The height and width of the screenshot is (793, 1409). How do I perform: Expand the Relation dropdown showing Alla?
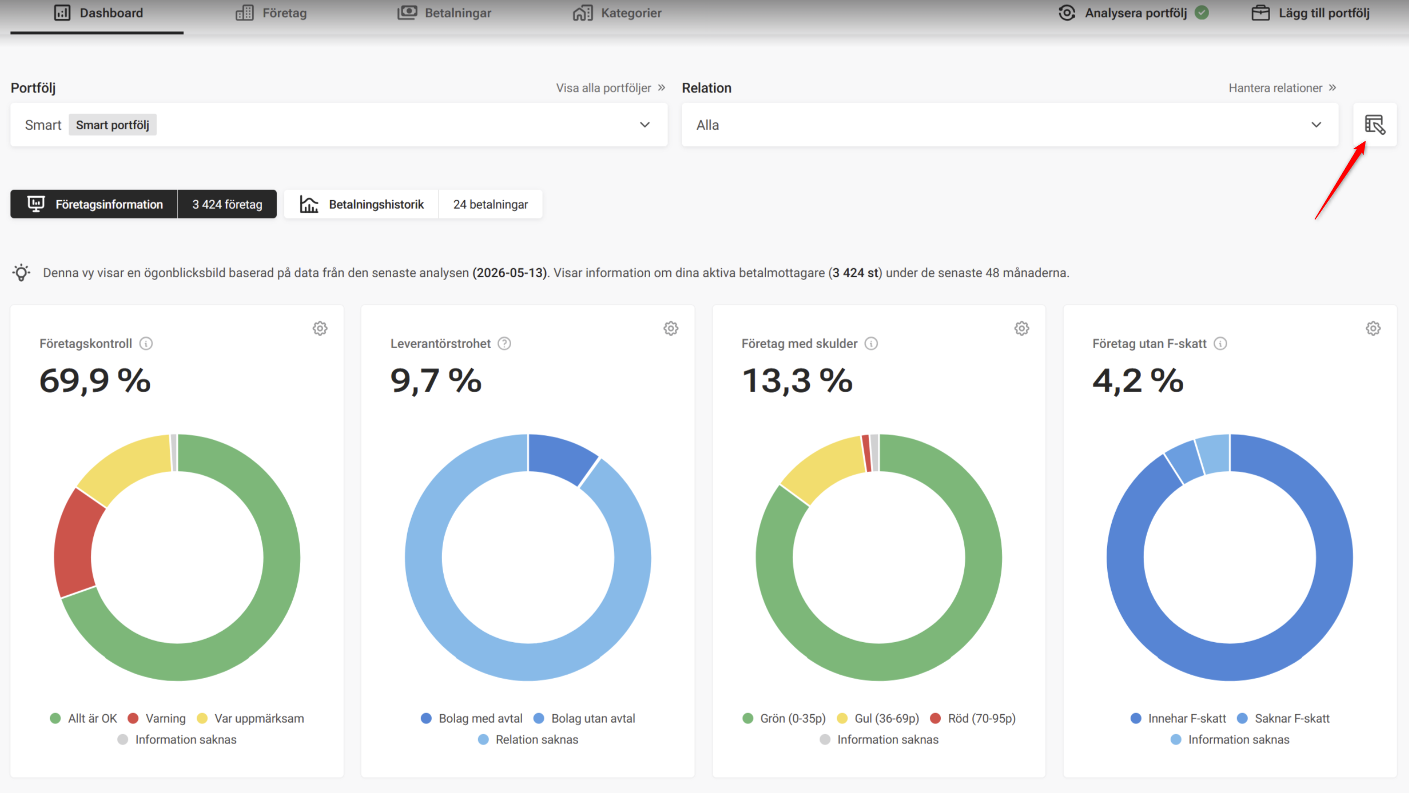1010,125
